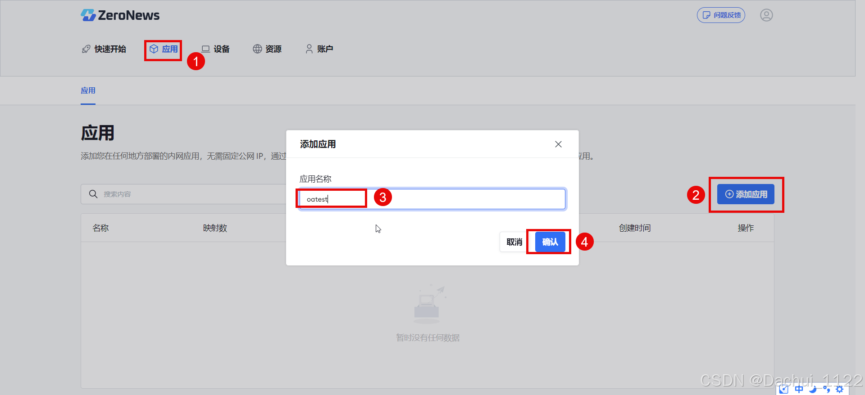The width and height of the screenshot is (865, 395).
Task: Click the 映射数 column header
Action: (215, 228)
